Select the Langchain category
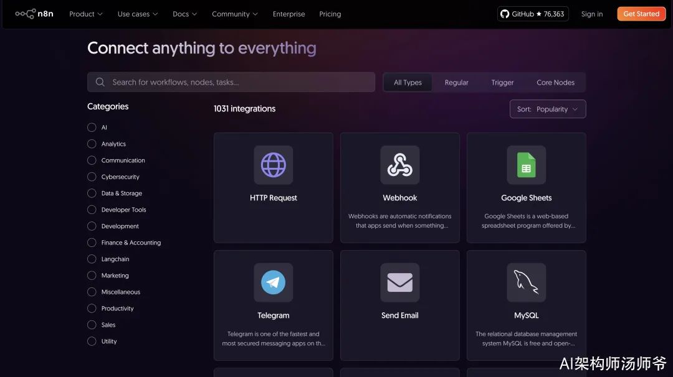673x377 pixels. pyautogui.click(x=108, y=259)
